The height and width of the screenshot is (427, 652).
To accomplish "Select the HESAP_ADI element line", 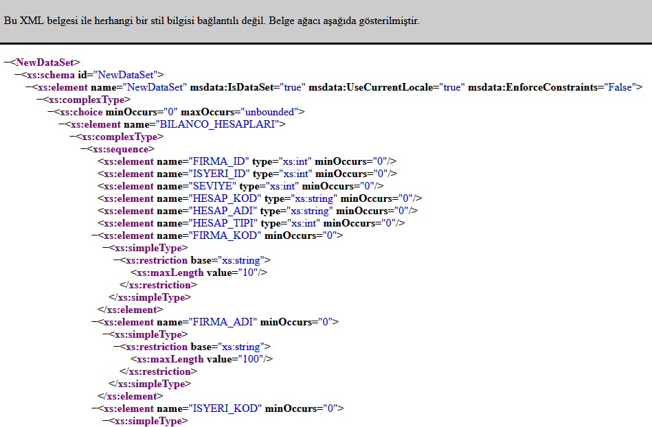I will coord(258,211).
